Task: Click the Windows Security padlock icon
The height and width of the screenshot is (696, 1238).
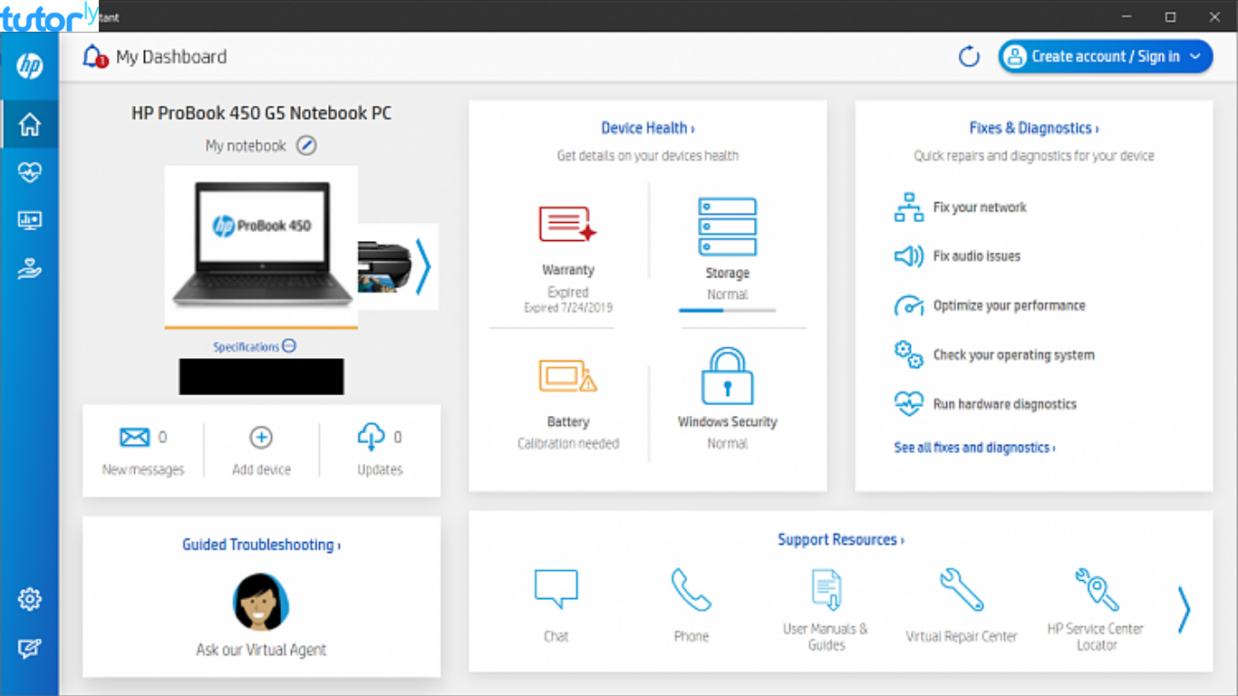Action: (727, 376)
